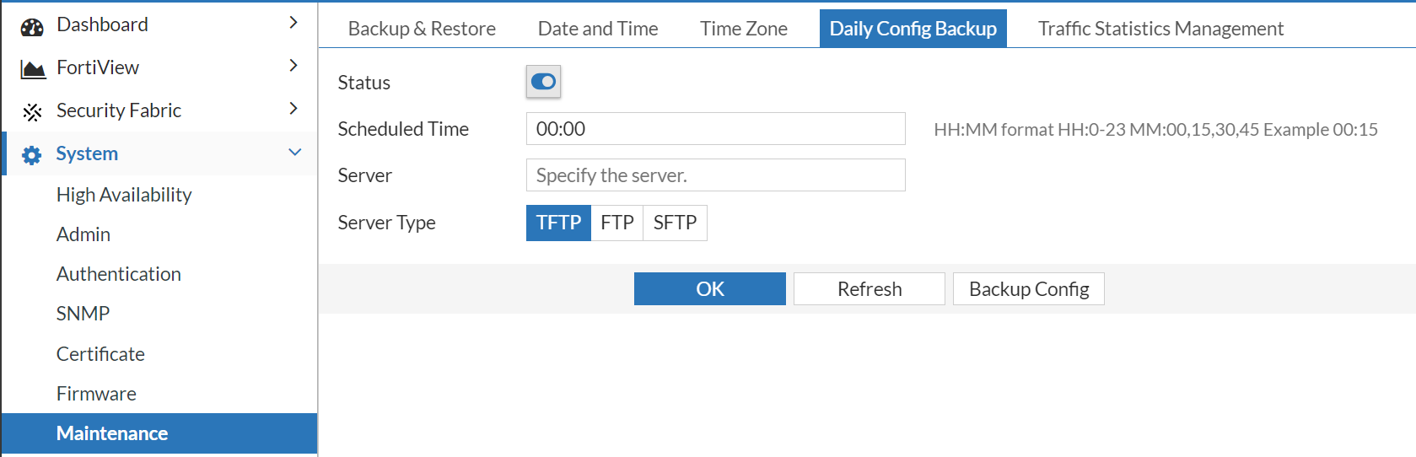This screenshot has height=457, width=1416.
Task: Expand the FortiView submenu arrow
Action: click(293, 66)
